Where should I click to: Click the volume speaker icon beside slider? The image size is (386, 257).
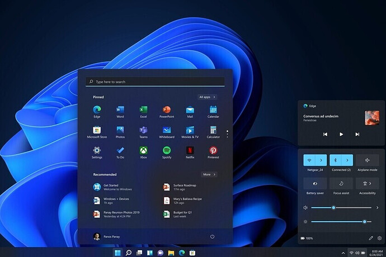click(305, 208)
